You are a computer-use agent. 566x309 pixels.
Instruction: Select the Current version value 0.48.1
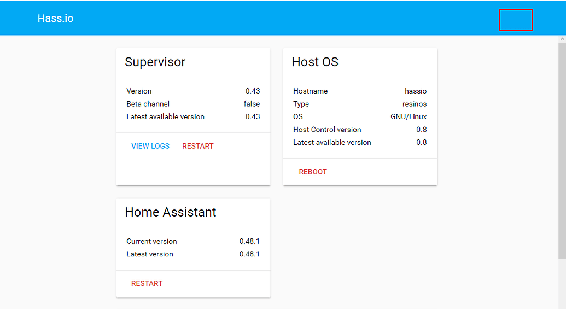tap(249, 242)
